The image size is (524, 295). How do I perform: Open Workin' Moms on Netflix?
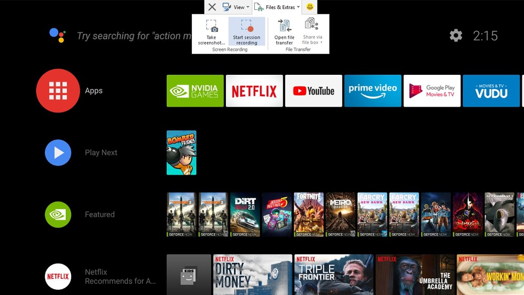pos(490,275)
